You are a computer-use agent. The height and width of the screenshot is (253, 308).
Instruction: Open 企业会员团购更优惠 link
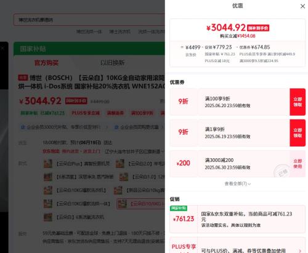click(139, 127)
